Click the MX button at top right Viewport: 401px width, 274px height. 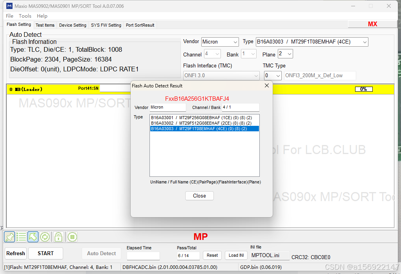[372, 24]
